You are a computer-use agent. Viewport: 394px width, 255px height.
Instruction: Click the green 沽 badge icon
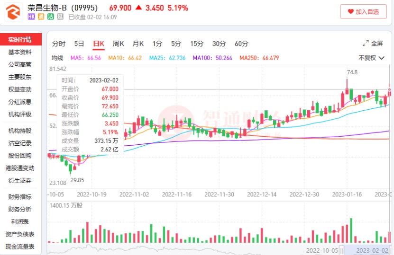click(x=50, y=17)
